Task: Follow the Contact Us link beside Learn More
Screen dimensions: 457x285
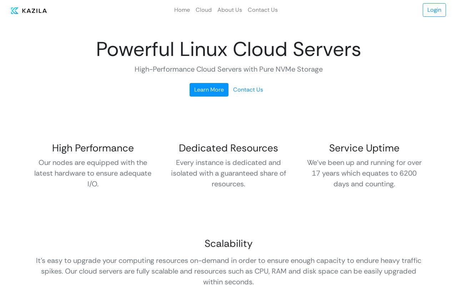Action: tap(248, 90)
